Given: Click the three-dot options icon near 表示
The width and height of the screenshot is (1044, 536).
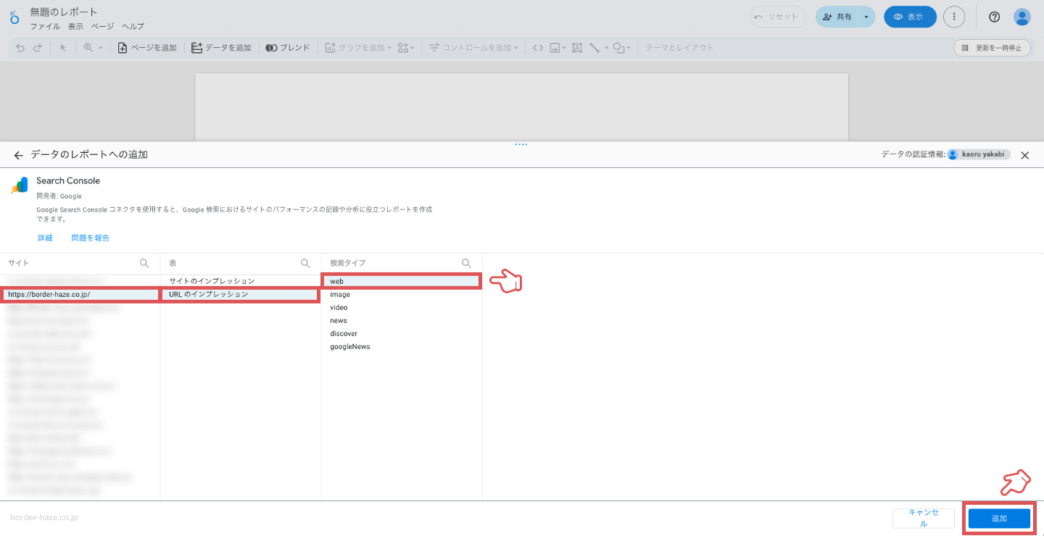Looking at the screenshot, I should pyautogui.click(x=954, y=17).
